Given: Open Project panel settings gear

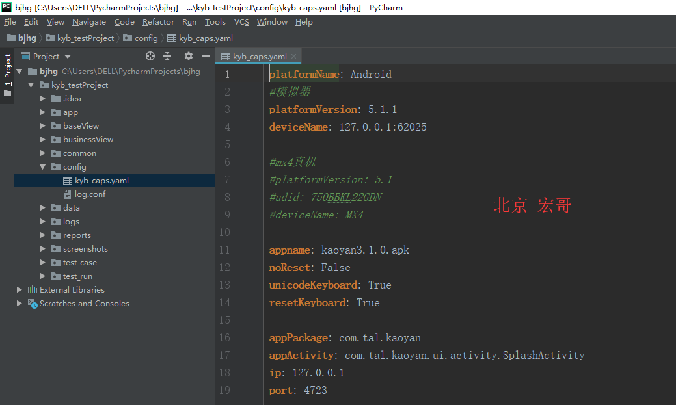Looking at the screenshot, I should pyautogui.click(x=189, y=57).
